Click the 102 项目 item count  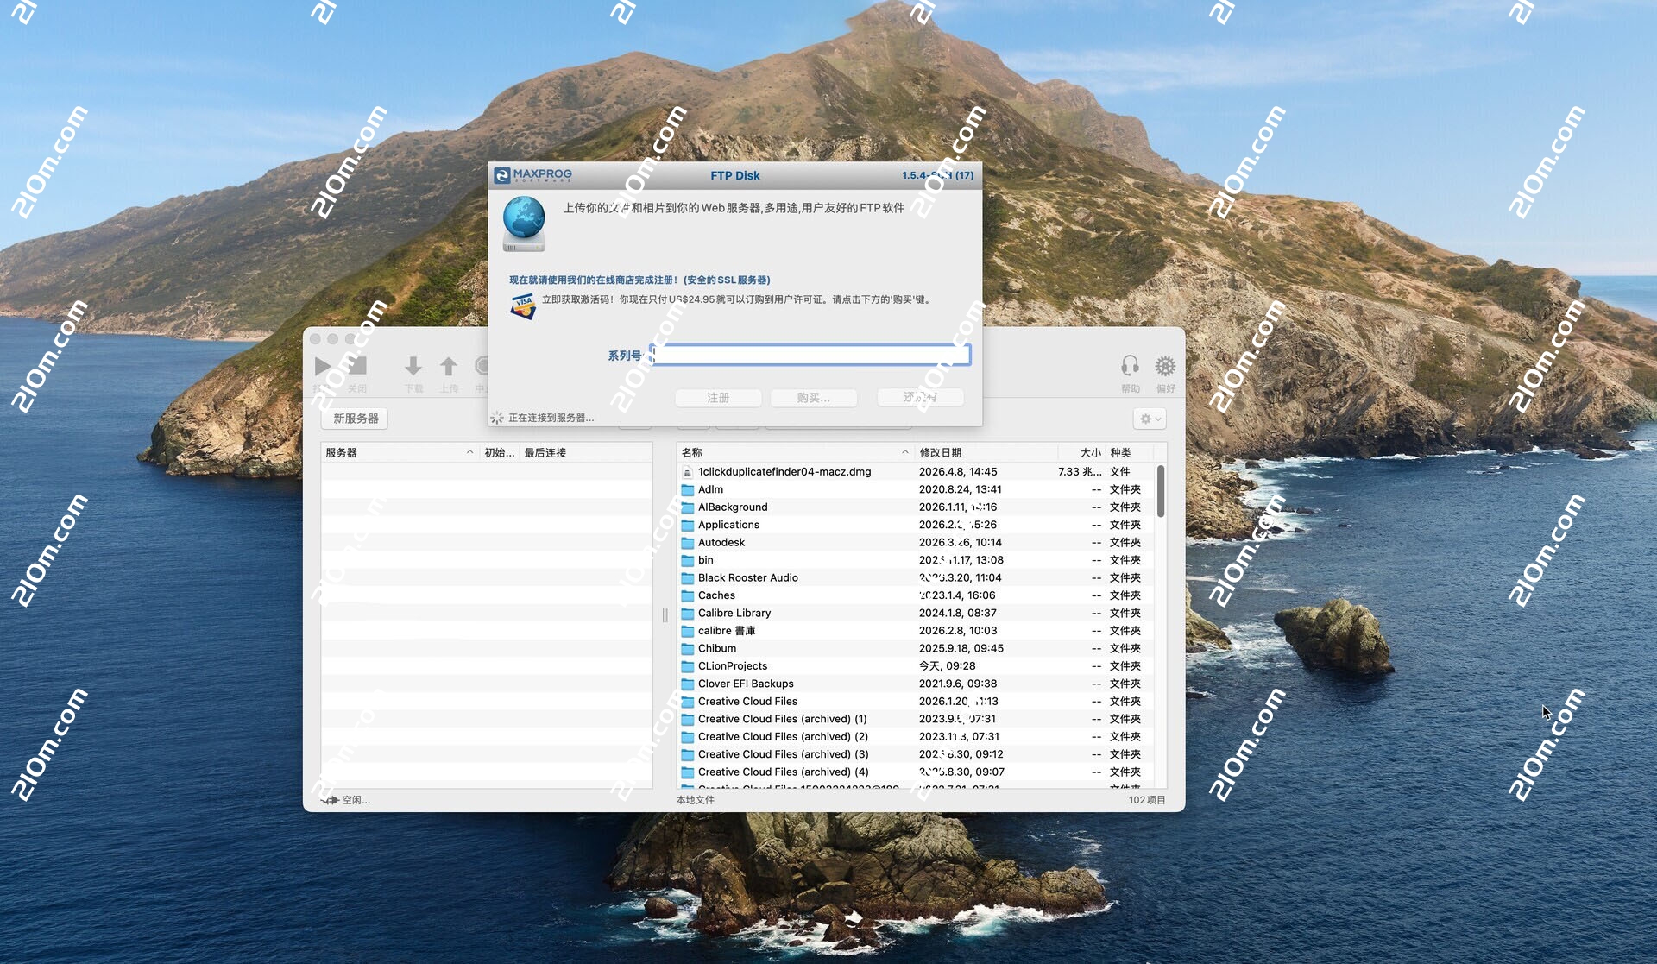point(1147,800)
